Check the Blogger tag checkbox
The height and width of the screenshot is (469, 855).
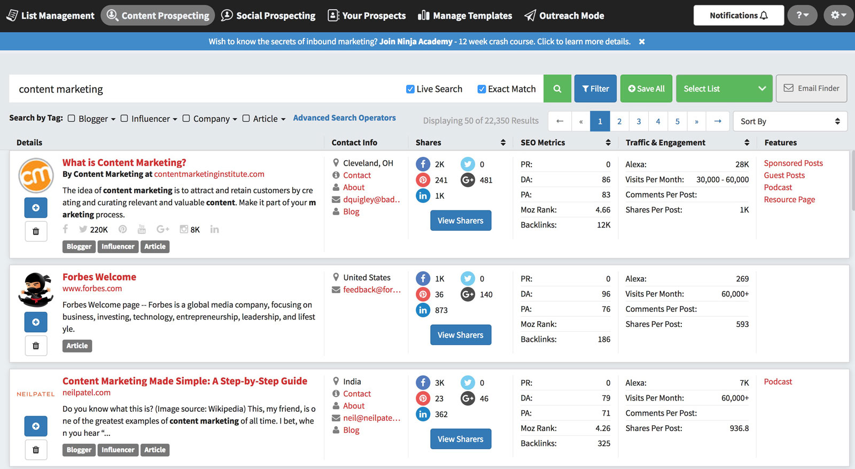(x=71, y=119)
